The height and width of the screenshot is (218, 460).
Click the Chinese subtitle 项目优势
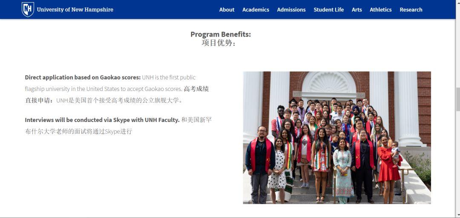pos(218,43)
